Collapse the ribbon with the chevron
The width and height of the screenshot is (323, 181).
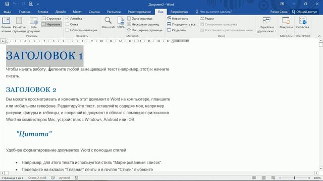pyautogui.click(x=319, y=36)
